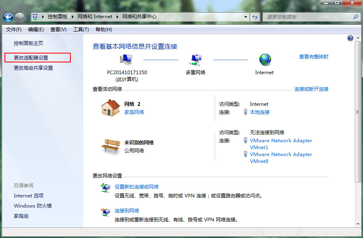The height and width of the screenshot is (238, 363).
Task: Click the unidentified network bench icon
Action: pos(110,146)
